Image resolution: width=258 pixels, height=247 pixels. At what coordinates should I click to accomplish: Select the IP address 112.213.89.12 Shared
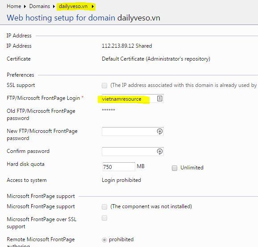tap(127, 46)
